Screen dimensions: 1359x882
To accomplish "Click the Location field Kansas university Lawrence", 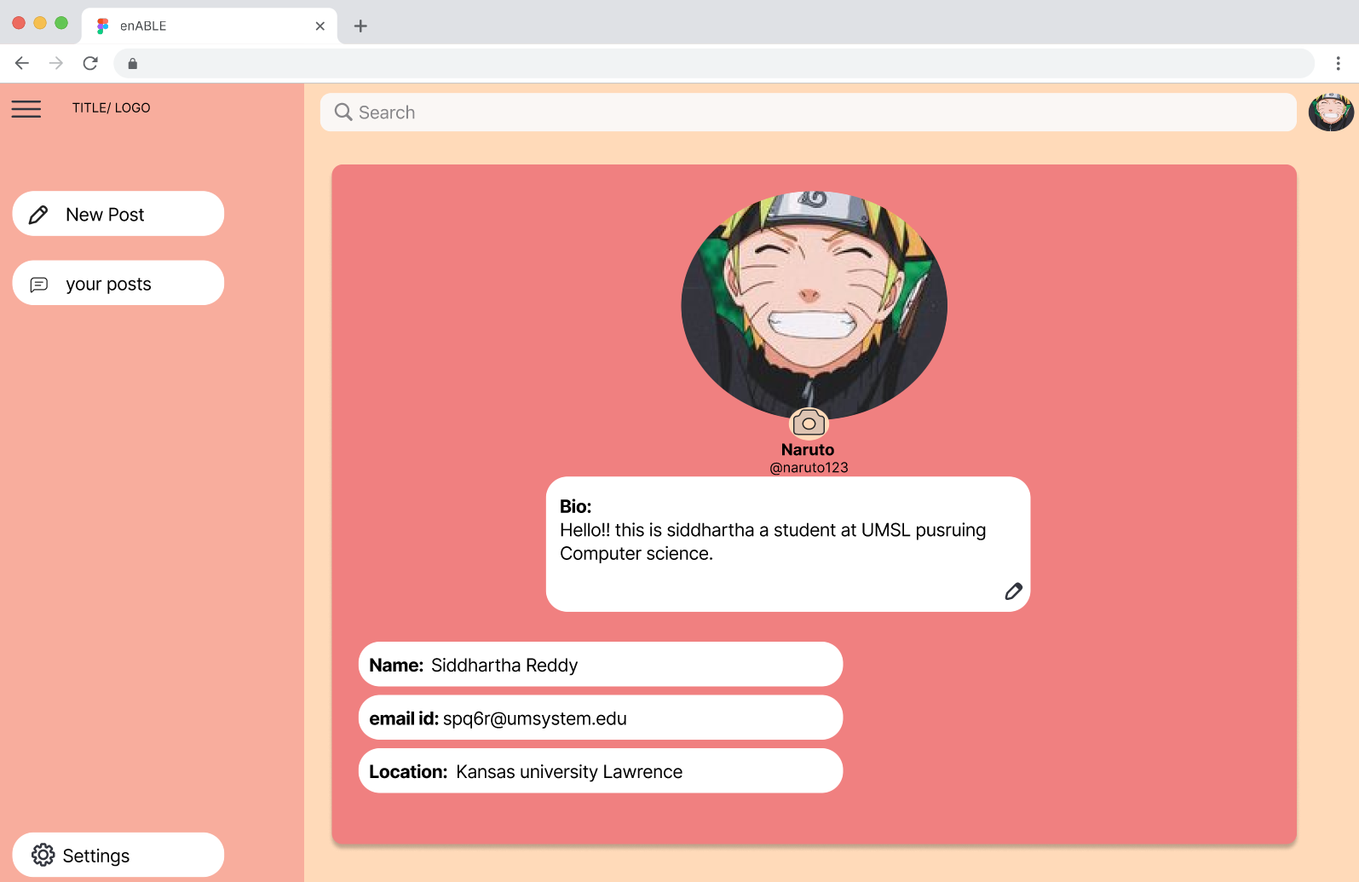I will click(601, 771).
